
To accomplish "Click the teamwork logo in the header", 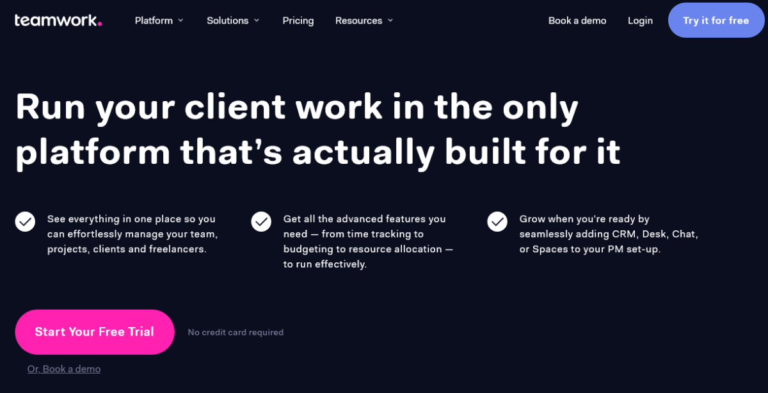I will [58, 20].
